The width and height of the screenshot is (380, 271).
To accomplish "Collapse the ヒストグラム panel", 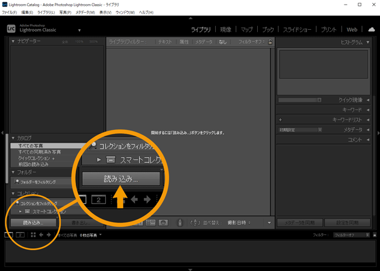I will 368,43.
